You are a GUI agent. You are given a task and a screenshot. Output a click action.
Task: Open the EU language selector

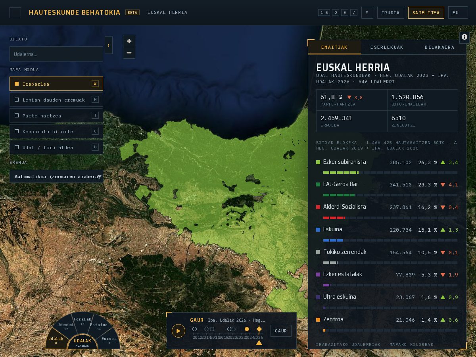click(458, 13)
